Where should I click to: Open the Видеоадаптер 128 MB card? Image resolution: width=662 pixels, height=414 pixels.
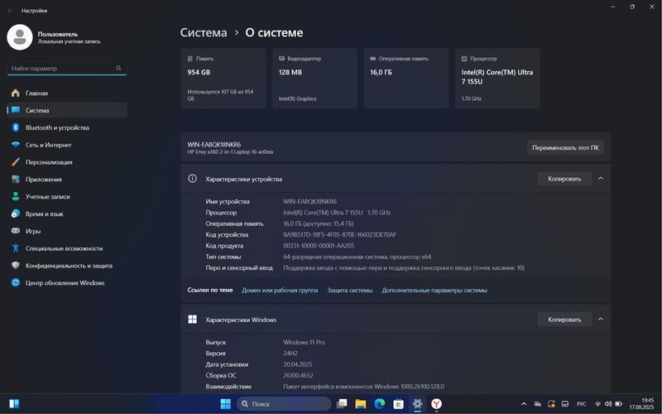pyautogui.click(x=314, y=79)
